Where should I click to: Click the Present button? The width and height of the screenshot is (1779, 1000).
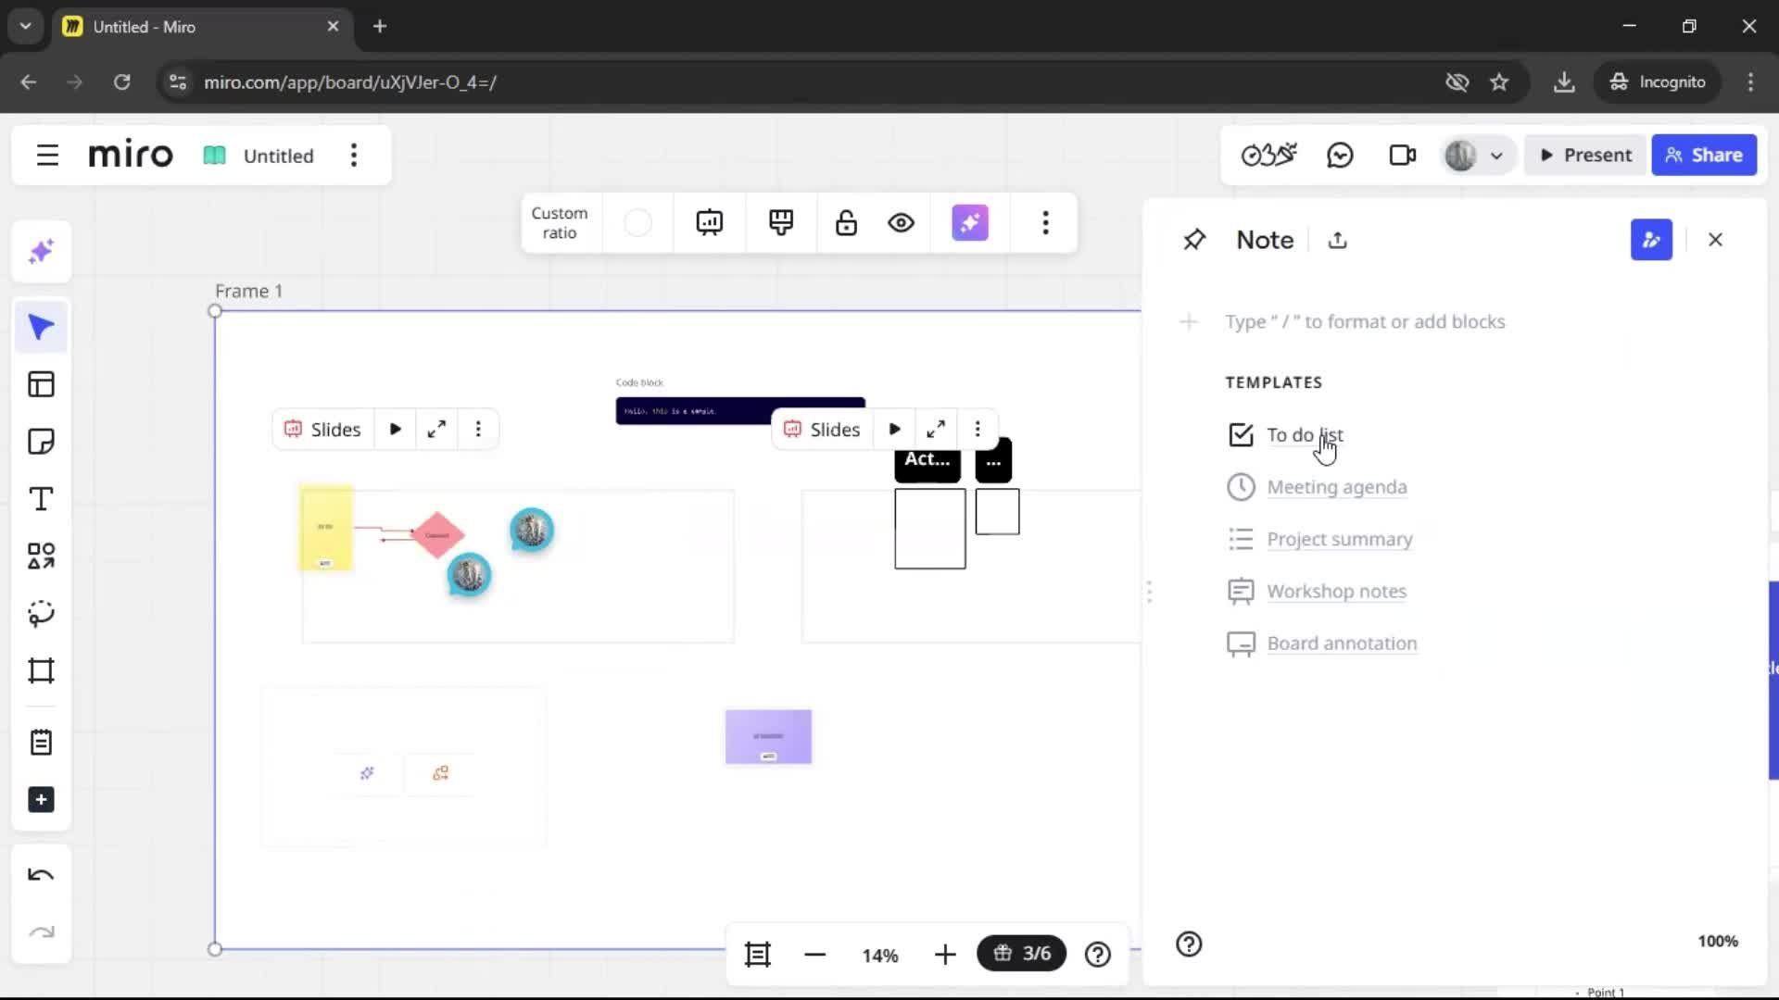1585,156
